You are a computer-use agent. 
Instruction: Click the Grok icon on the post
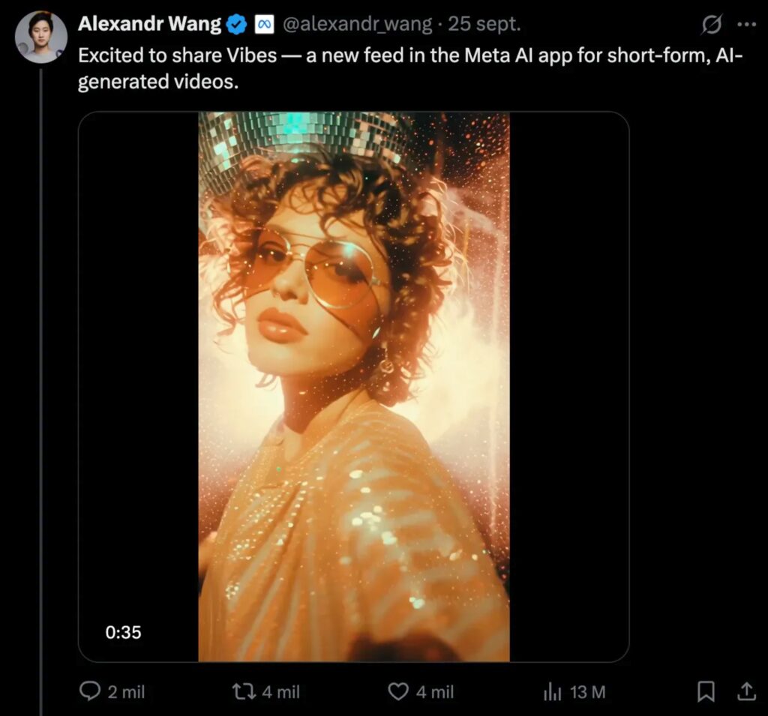[711, 25]
